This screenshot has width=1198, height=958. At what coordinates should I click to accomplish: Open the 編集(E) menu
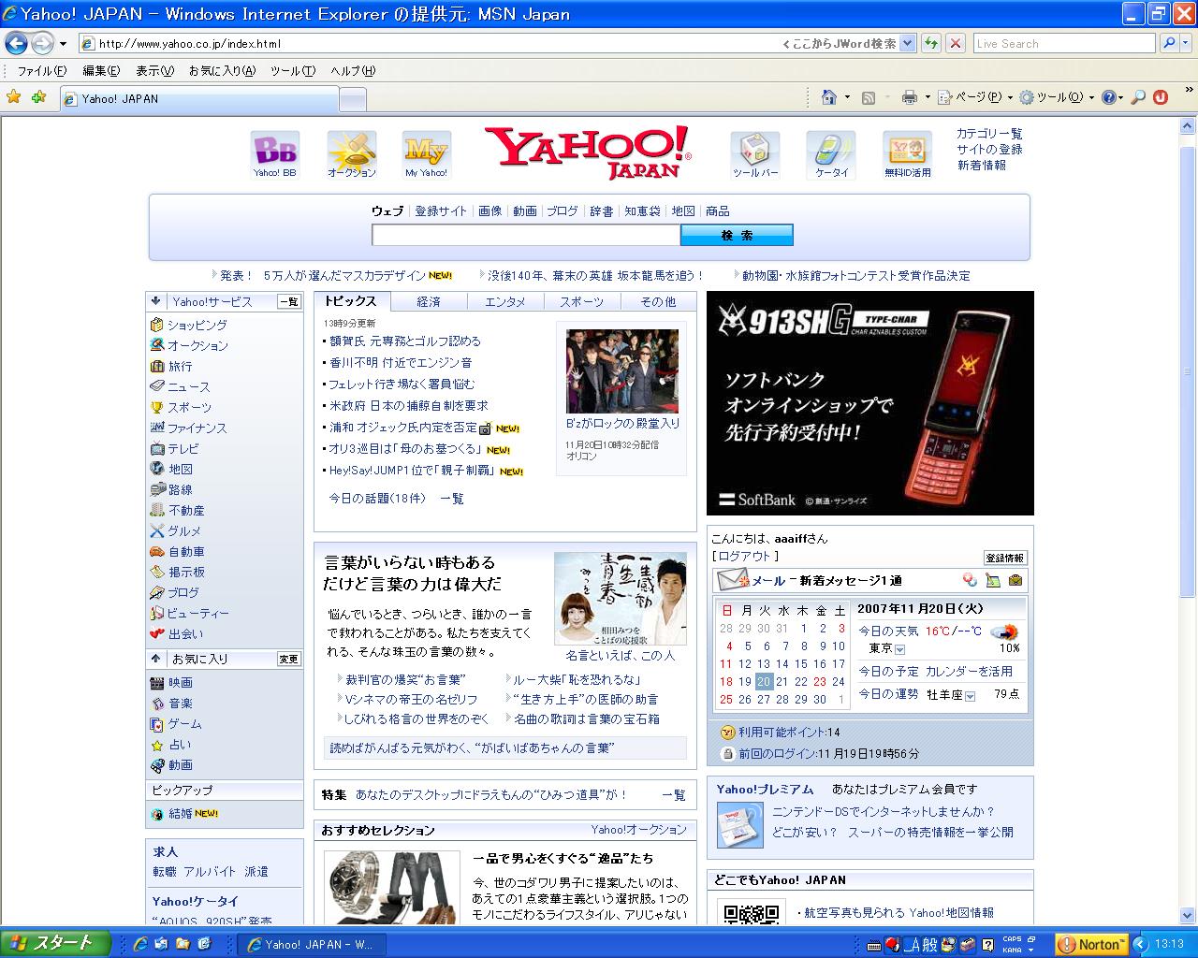point(101,71)
